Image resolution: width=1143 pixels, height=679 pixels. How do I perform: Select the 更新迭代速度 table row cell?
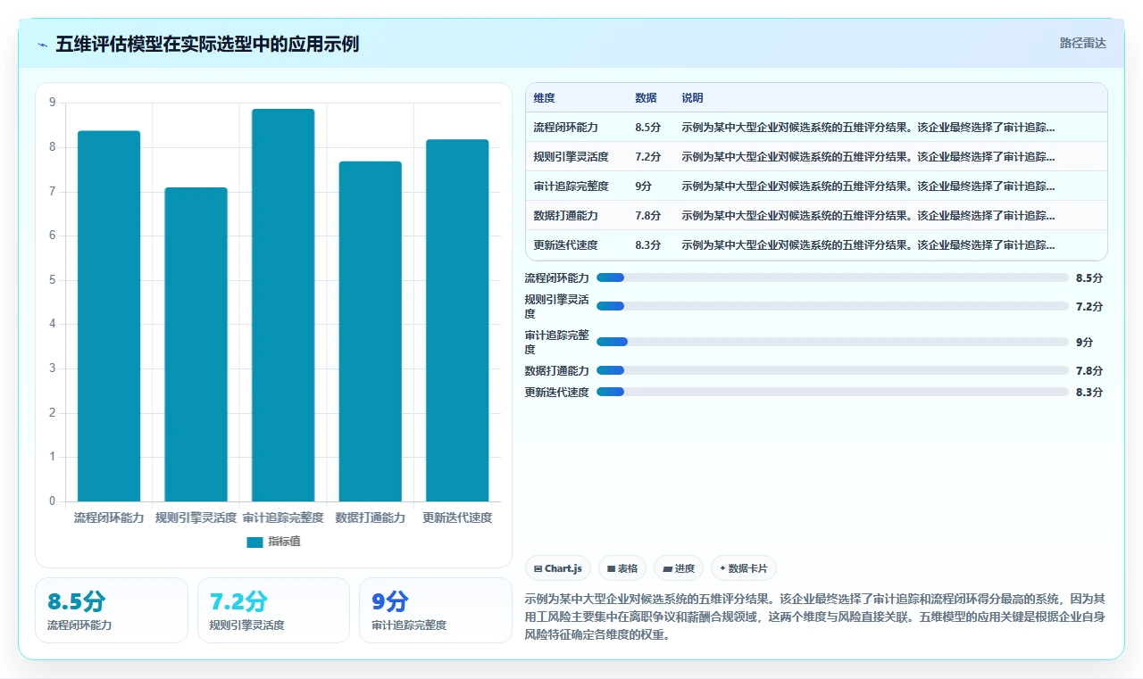tap(565, 245)
